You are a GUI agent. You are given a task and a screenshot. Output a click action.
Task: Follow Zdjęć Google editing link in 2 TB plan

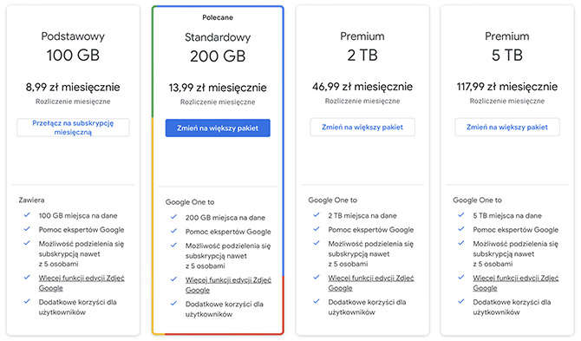371,283
